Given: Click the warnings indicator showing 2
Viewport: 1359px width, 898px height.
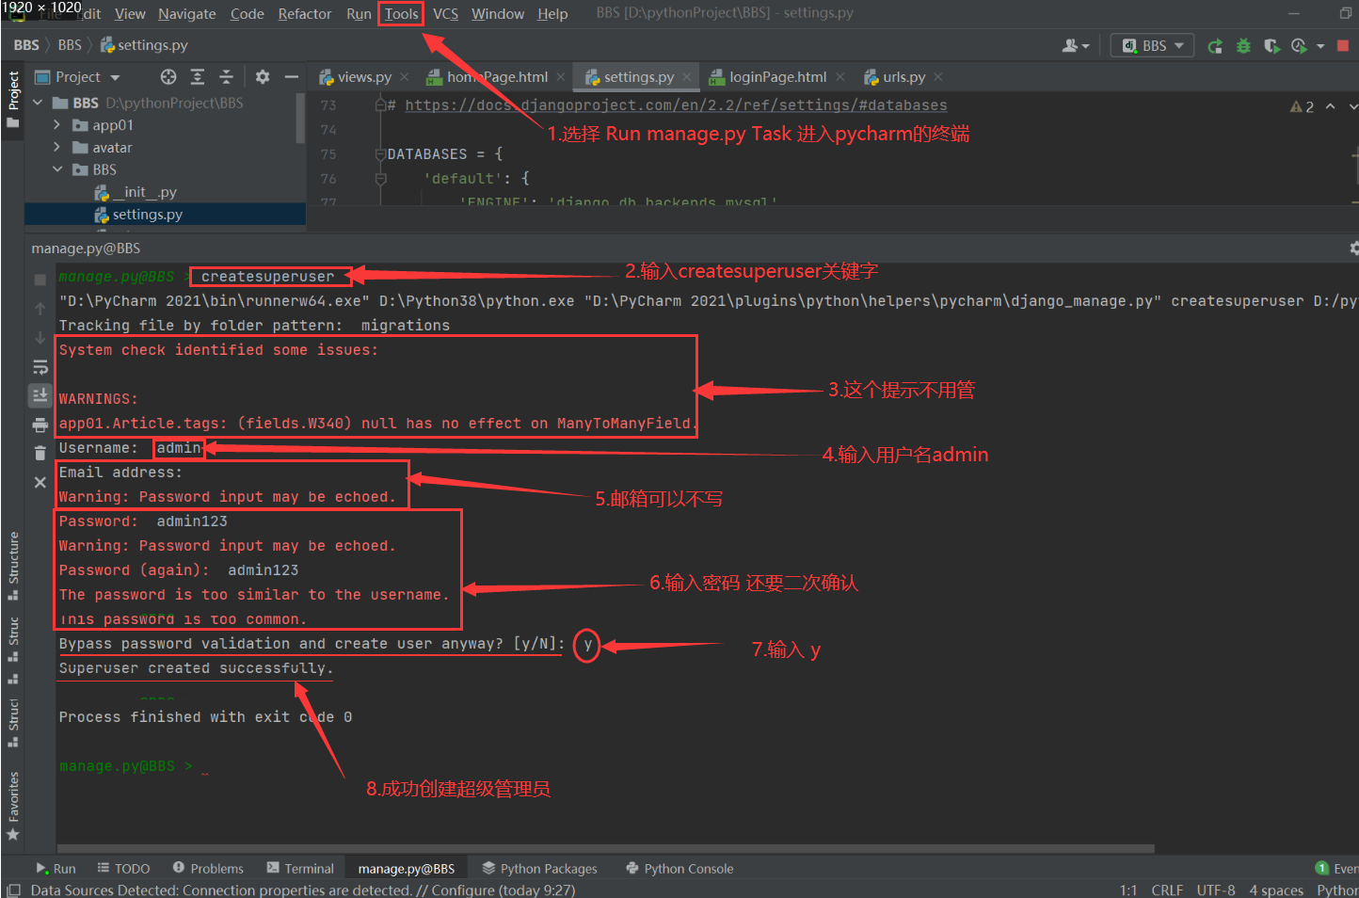Looking at the screenshot, I should point(1302,107).
